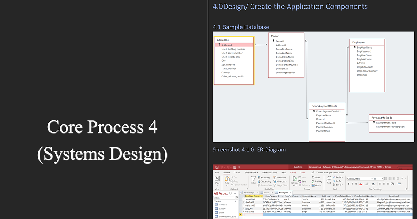Collapse navigation pane with double chevron
The image size is (417, 219).
pos(235,193)
